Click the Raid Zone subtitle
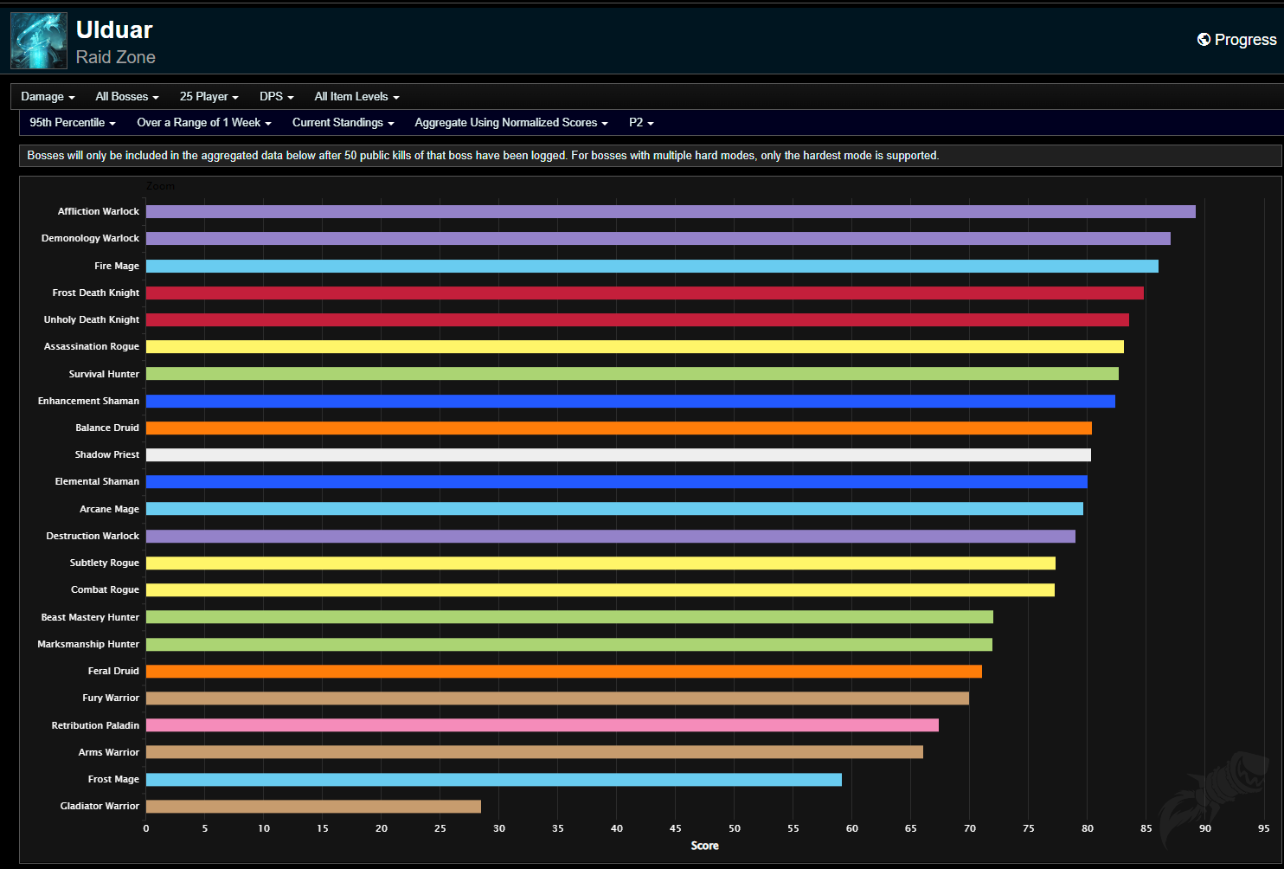The width and height of the screenshot is (1284, 869). click(116, 57)
